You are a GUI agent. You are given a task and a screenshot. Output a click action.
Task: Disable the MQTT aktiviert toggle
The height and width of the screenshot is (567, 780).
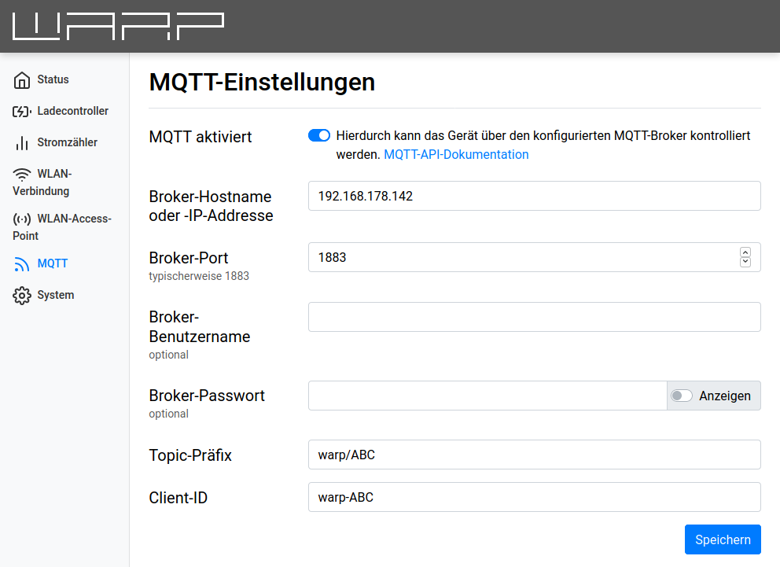tap(319, 135)
